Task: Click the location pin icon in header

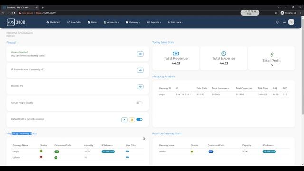Action: 277,22
